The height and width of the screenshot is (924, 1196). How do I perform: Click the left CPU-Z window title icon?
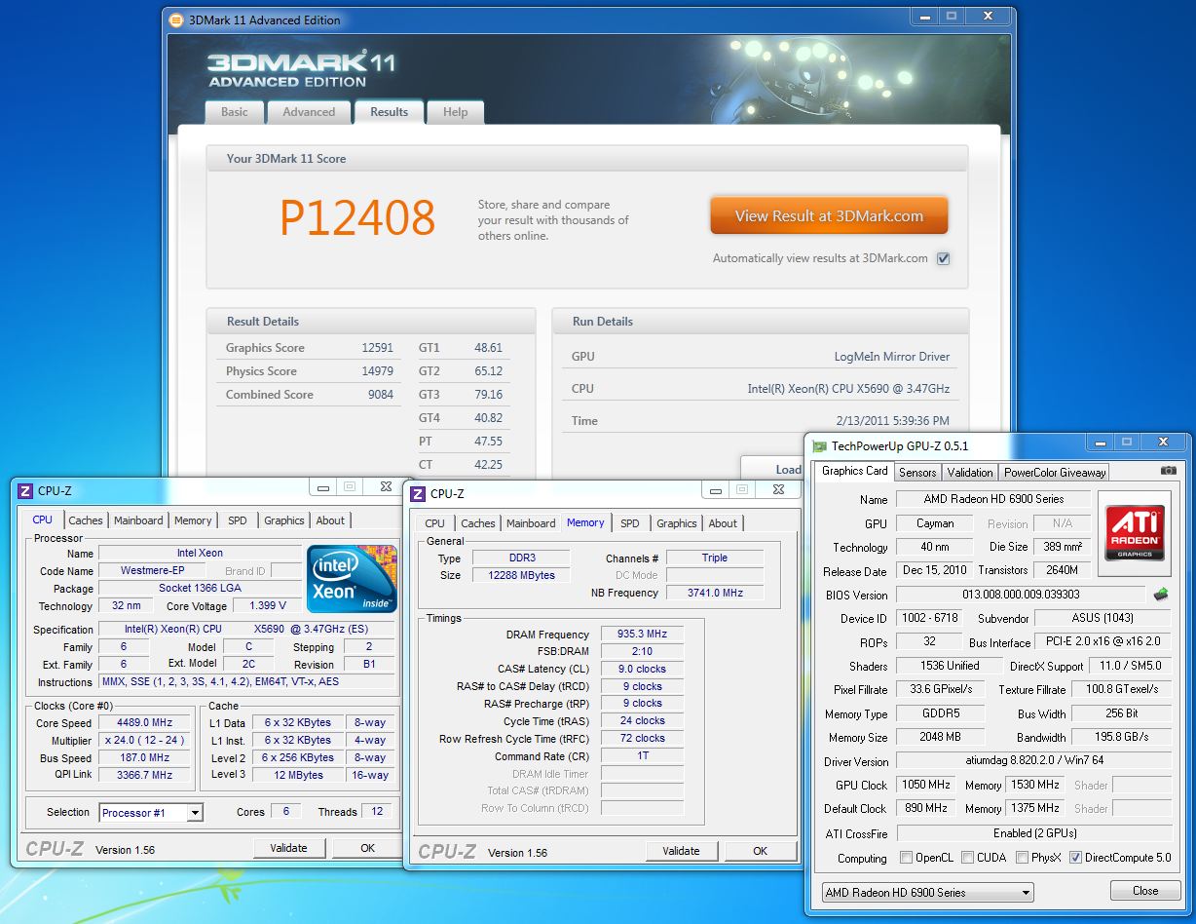(x=25, y=491)
